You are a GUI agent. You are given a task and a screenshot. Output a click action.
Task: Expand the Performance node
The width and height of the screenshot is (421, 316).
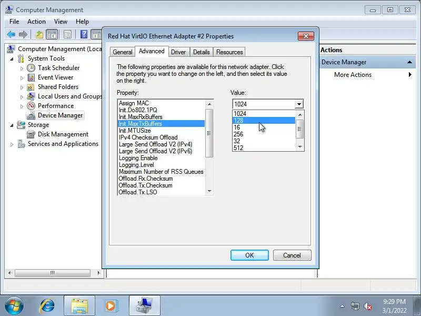(x=22, y=106)
